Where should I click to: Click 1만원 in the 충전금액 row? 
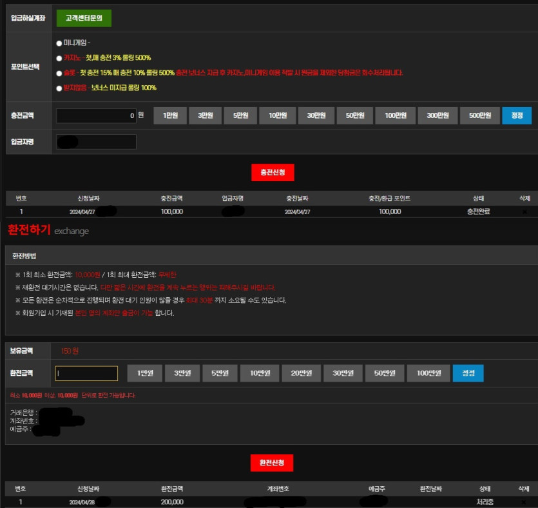pyautogui.click(x=170, y=116)
